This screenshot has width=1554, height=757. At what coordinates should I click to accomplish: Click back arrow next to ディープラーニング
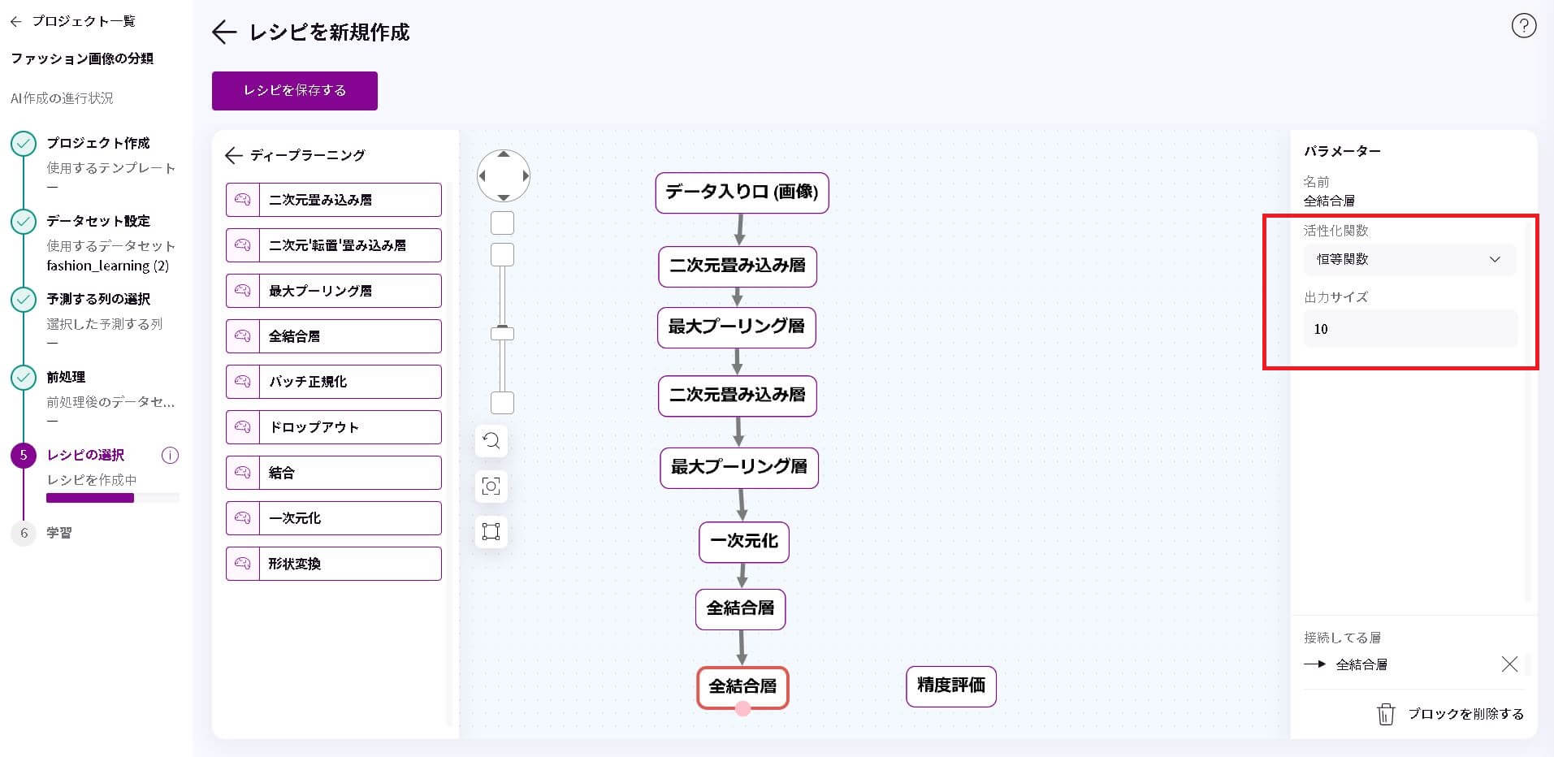pyautogui.click(x=234, y=155)
